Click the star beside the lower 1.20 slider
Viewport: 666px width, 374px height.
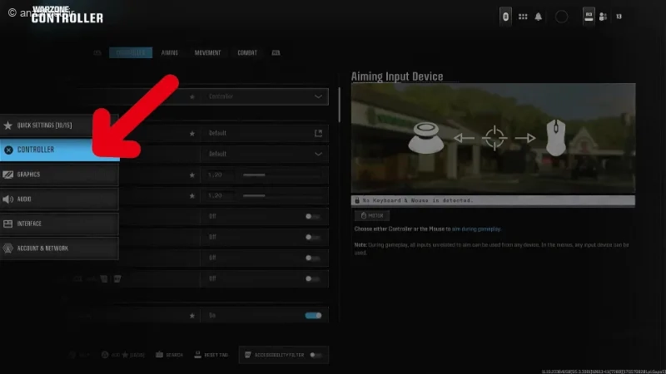[x=192, y=195]
